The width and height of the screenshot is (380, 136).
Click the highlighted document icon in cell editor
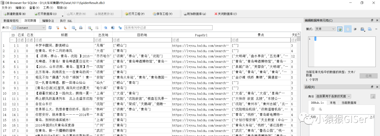(348, 29)
